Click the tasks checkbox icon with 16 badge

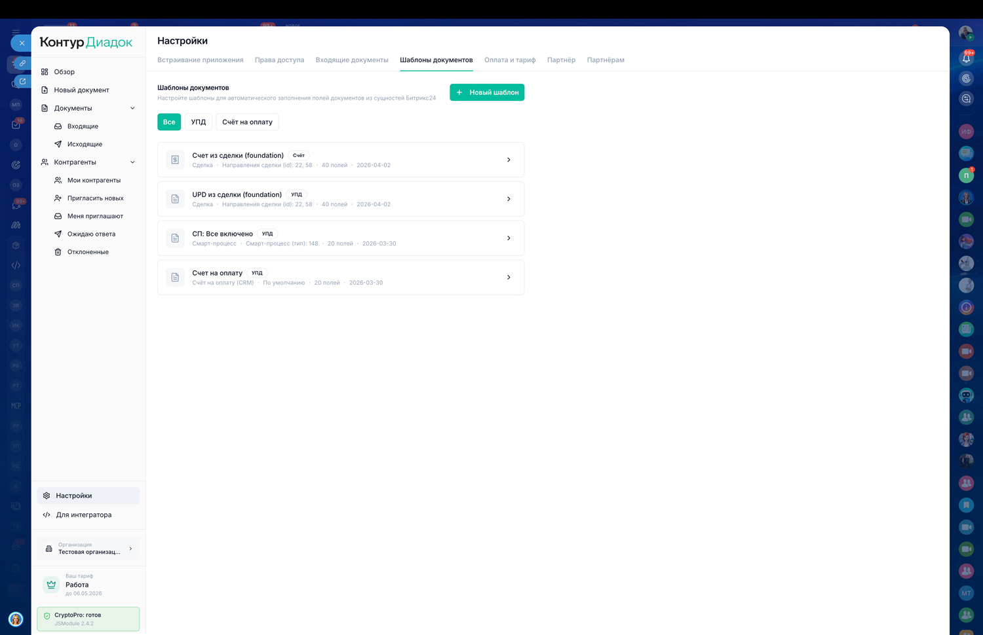(x=16, y=124)
